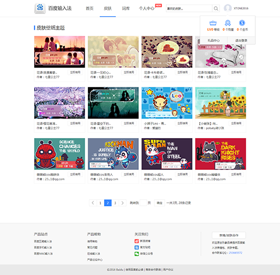Screen dimensions: 280x275
Task: Open the sunset couple skin thumbnail
Action: point(59,52)
